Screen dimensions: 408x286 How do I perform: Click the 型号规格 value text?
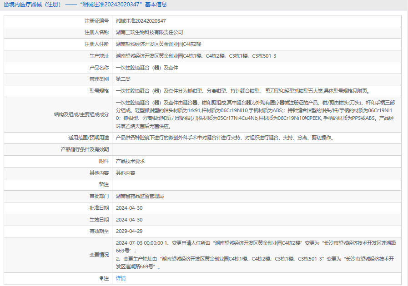tap(243, 91)
